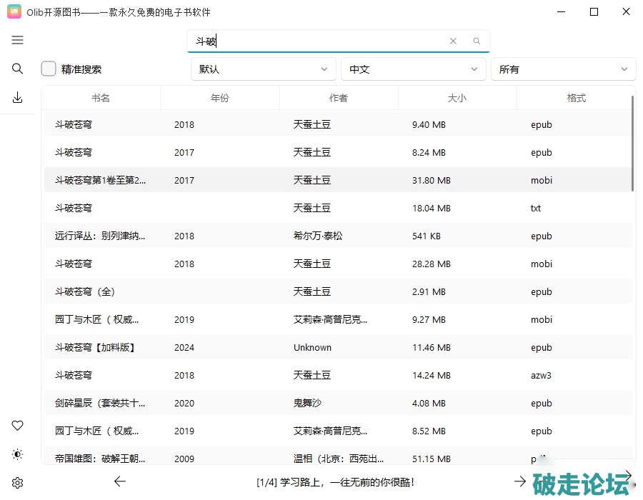Click the 大小 column header
The height and width of the screenshot is (500, 643).
point(457,98)
